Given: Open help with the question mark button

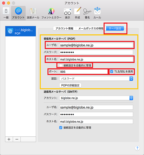Looking at the screenshot, I should point(137,148).
